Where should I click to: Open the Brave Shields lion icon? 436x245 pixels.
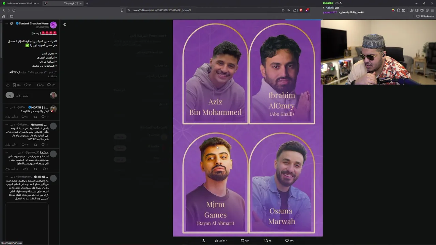coord(300,10)
